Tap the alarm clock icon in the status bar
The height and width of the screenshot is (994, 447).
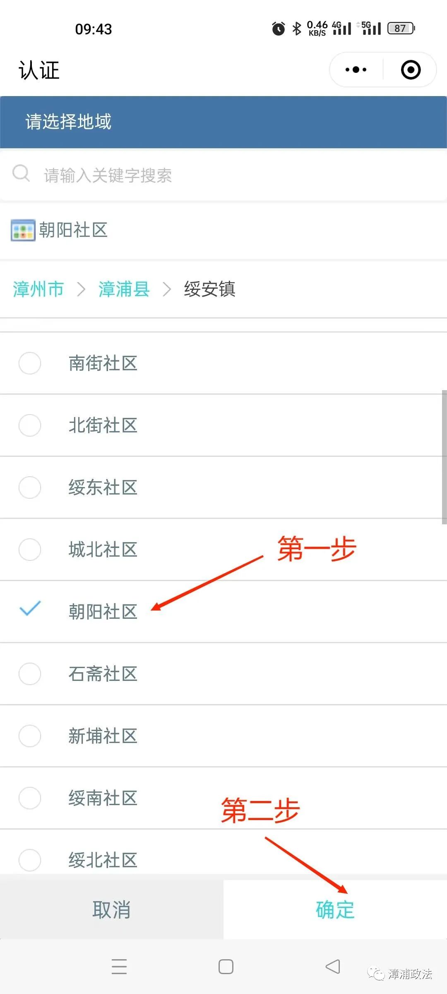point(278,28)
